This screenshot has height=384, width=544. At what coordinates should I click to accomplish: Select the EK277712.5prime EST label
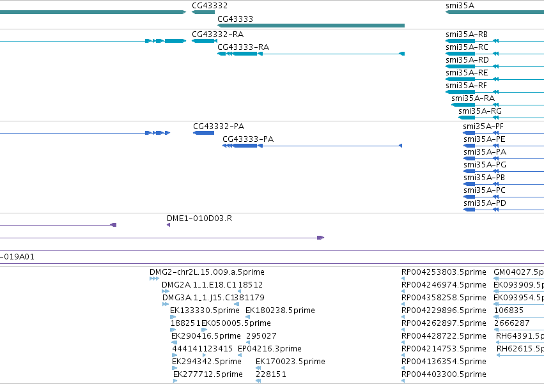coord(208,374)
